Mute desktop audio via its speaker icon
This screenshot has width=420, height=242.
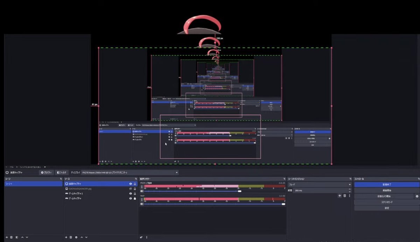point(142,191)
